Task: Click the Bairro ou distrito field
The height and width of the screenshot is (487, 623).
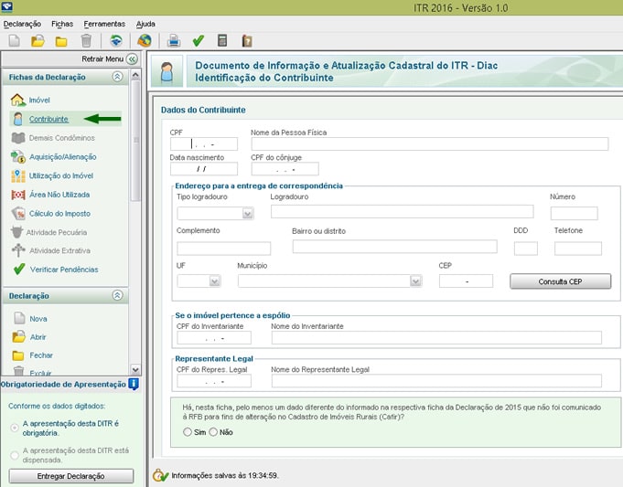Action: 394,247
